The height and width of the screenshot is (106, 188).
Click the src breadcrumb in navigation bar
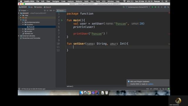pyautogui.click(x=31, y=7)
